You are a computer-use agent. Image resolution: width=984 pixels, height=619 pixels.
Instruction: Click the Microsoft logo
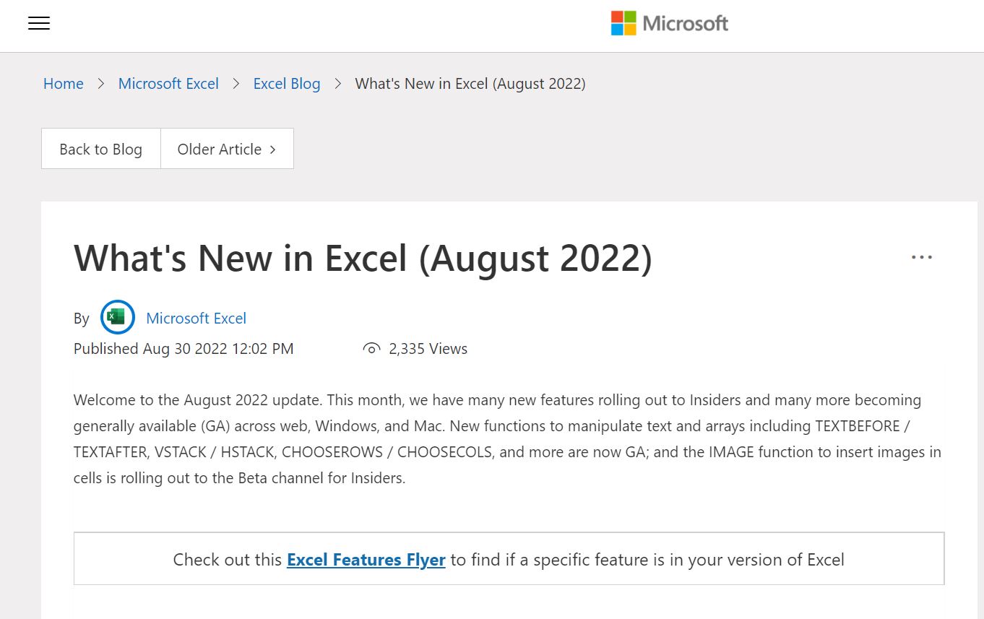tap(668, 22)
